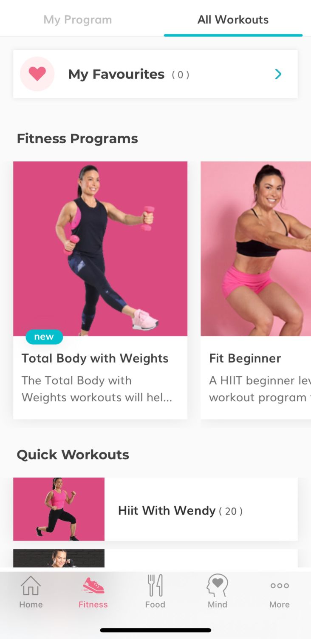Switch to the My Program tab
This screenshot has height=639, width=311.
pos(78,20)
